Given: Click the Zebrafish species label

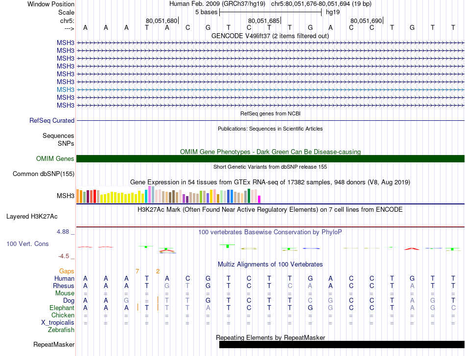Looking at the screenshot, I should (61, 330).
